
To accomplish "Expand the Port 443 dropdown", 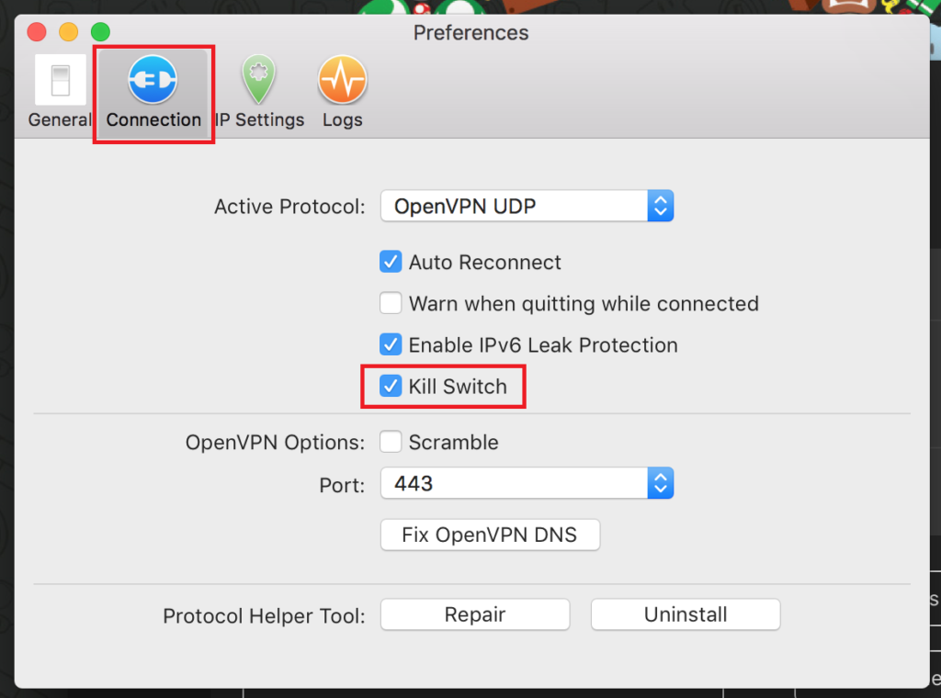I will point(527,483).
